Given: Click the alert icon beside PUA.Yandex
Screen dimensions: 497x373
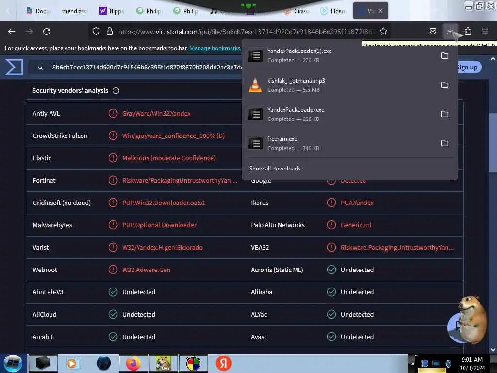Looking at the screenshot, I should click(x=331, y=203).
